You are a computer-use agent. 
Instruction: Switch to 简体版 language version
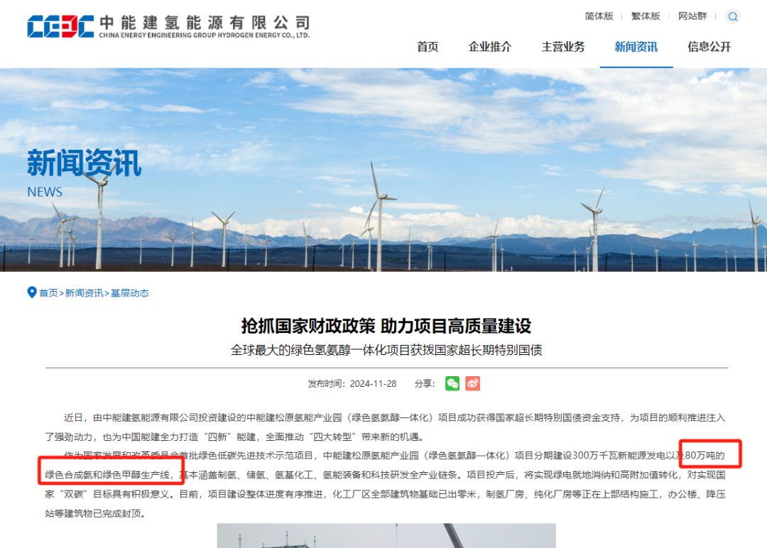[599, 16]
